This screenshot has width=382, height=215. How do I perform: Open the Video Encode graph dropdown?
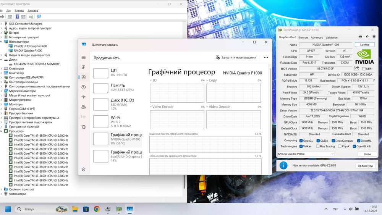pyautogui.click(x=151, y=107)
